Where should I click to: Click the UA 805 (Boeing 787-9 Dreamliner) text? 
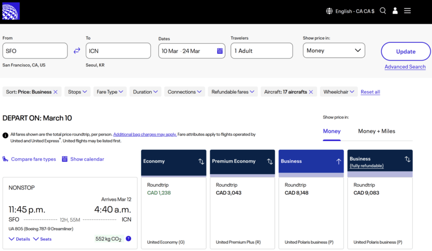tap(41, 229)
